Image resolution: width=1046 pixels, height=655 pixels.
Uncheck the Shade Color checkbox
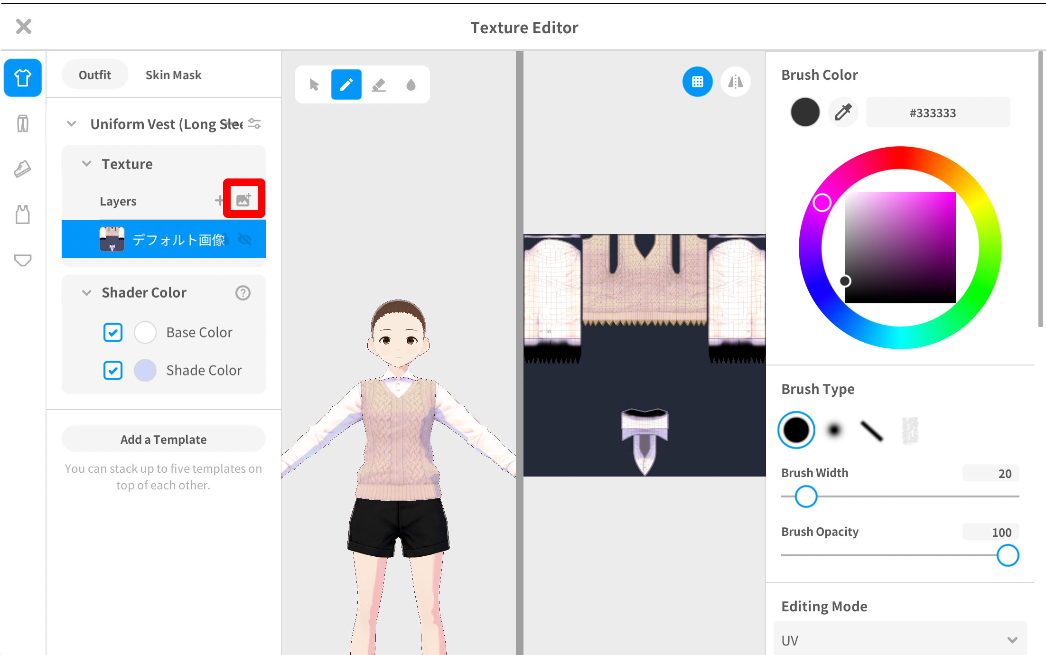[113, 370]
